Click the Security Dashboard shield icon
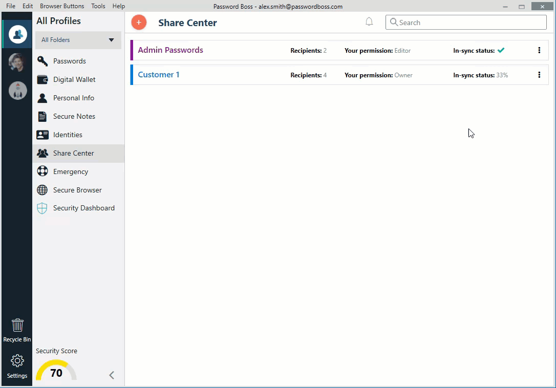Viewport: 556px width, 388px height. pos(42,208)
